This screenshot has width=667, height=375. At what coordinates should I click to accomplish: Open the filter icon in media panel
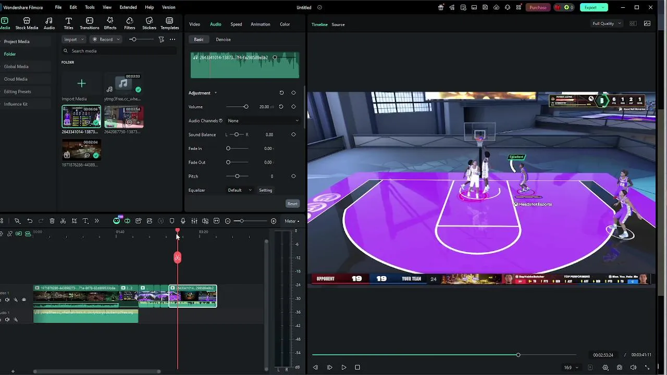pos(161,40)
